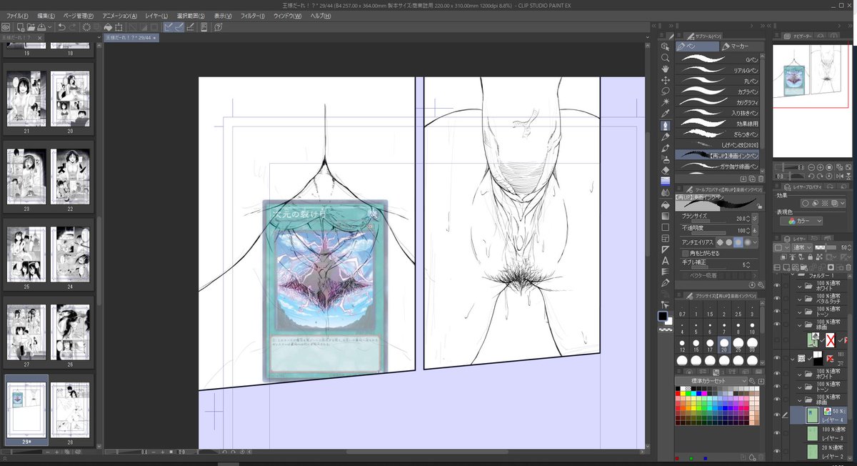Open the ファイル(F) menu

17,16
